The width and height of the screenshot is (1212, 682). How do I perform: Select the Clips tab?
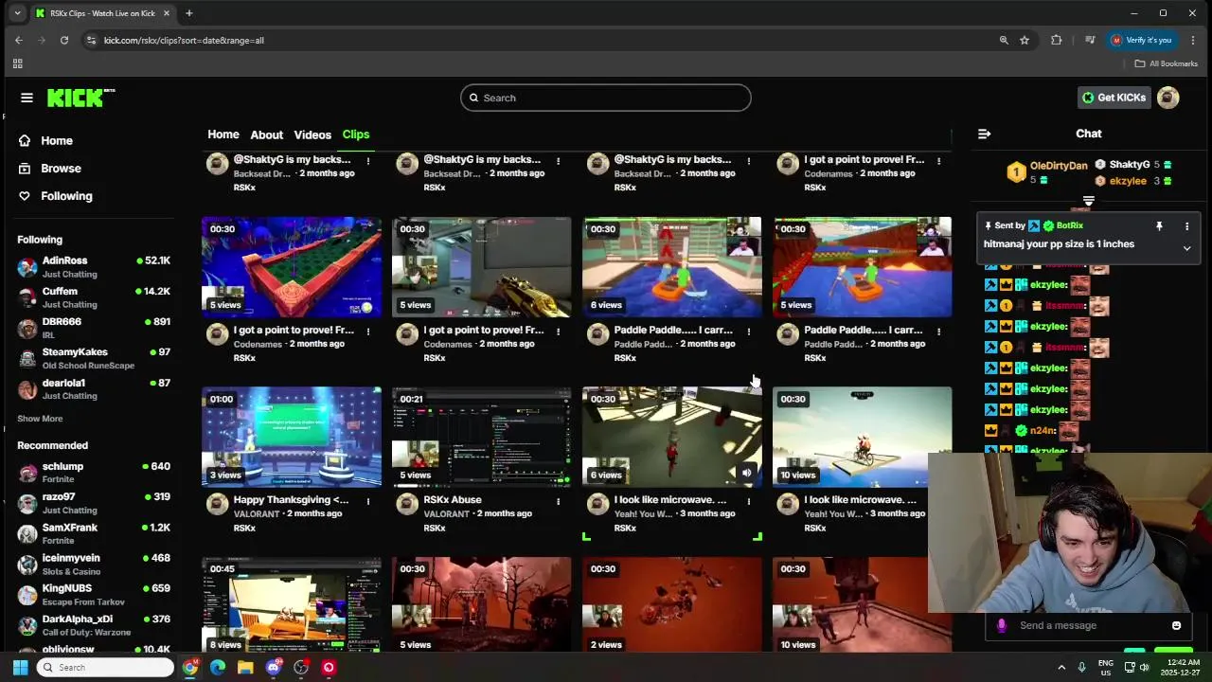pyautogui.click(x=356, y=135)
